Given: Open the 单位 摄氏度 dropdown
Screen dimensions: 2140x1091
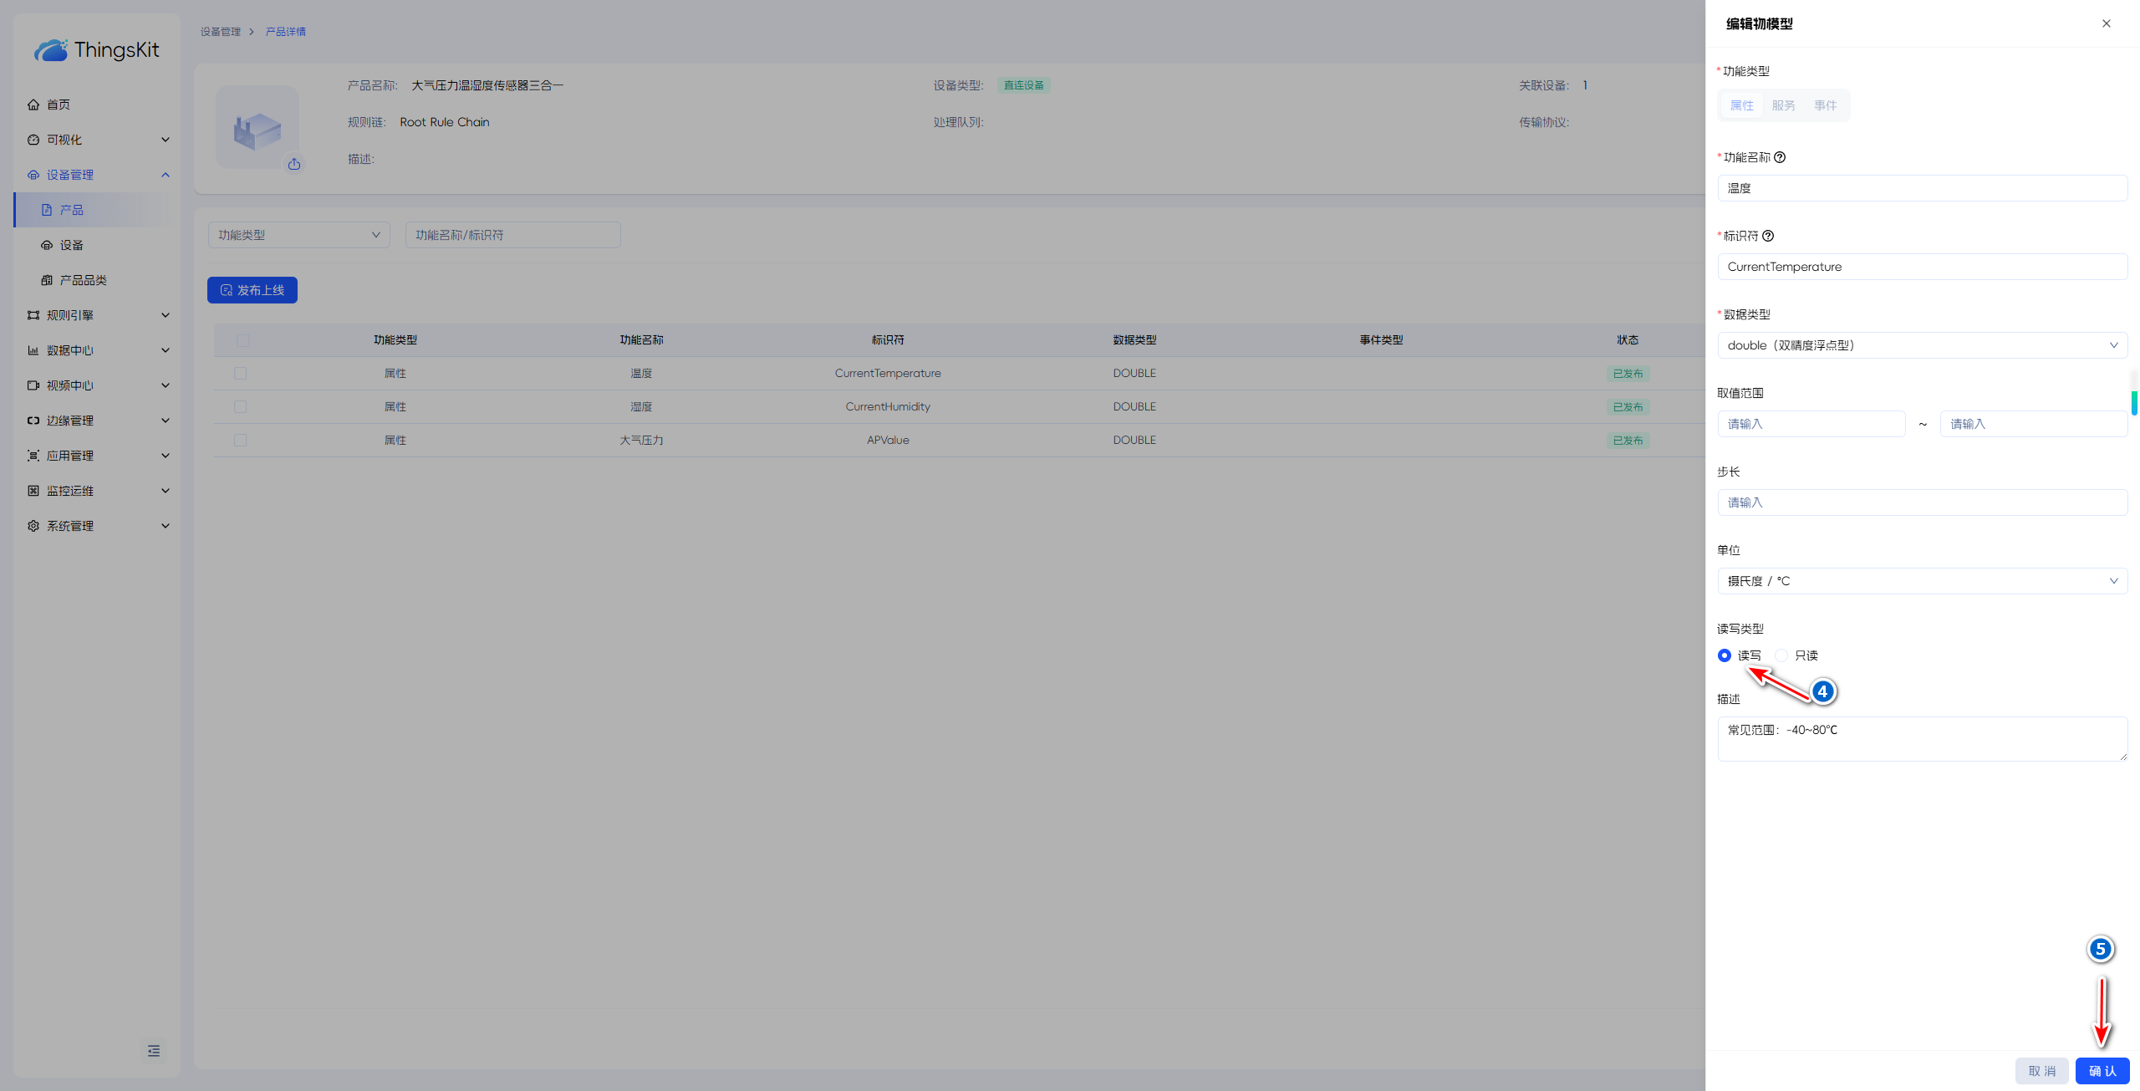Looking at the screenshot, I should [x=1922, y=581].
